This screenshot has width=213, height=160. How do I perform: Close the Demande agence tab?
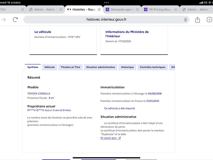pos(137,9)
